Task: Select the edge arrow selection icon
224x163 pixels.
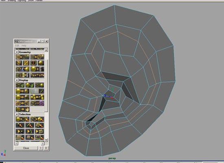Action: coord(30,126)
